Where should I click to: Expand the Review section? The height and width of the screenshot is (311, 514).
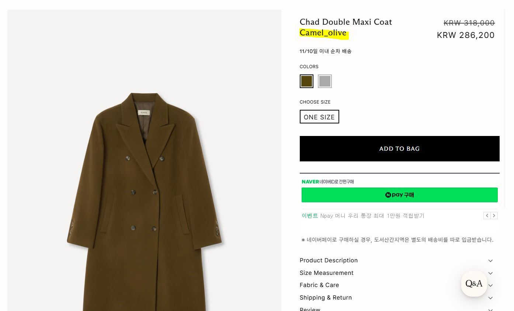(x=310, y=308)
